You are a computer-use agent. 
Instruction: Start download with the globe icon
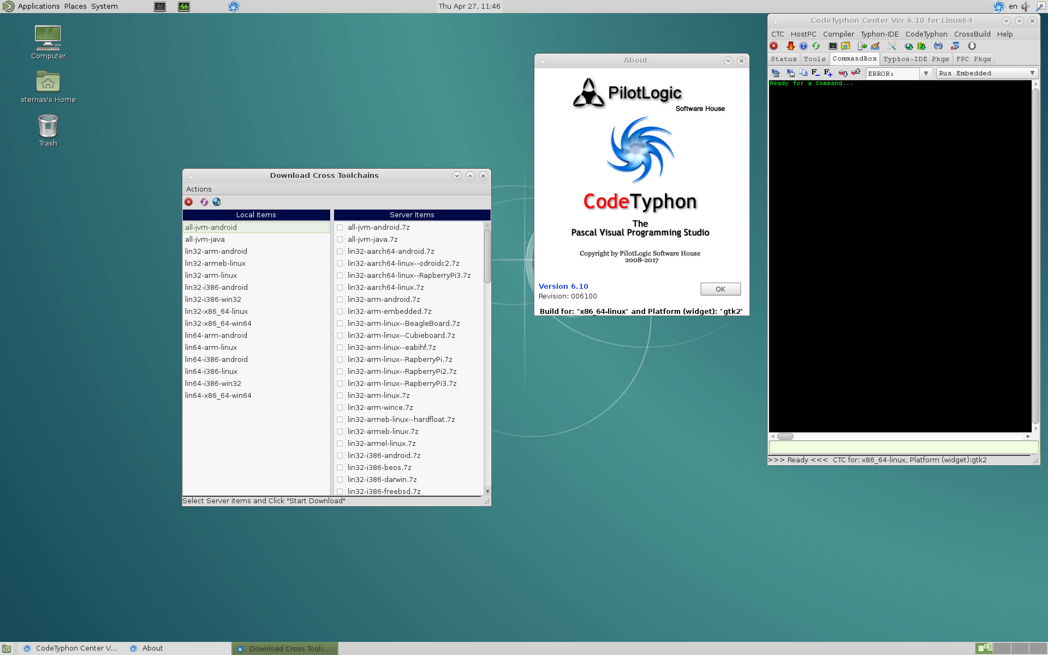pos(217,202)
